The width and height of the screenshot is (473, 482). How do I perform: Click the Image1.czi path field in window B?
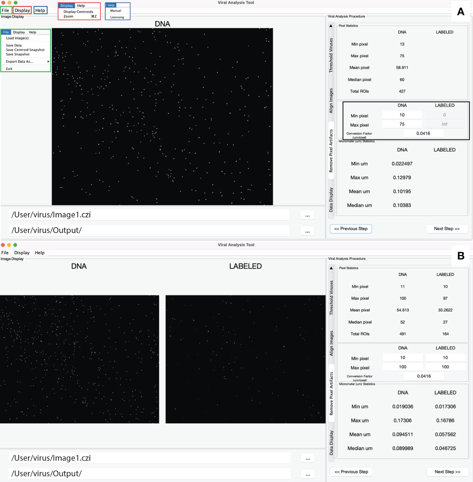150,458
